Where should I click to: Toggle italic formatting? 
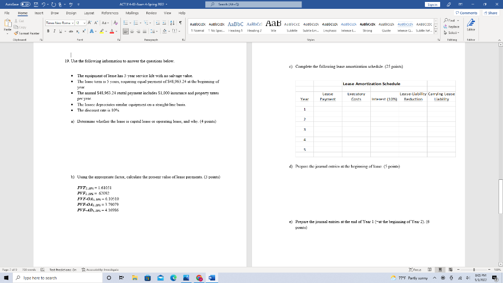[x=54, y=31]
